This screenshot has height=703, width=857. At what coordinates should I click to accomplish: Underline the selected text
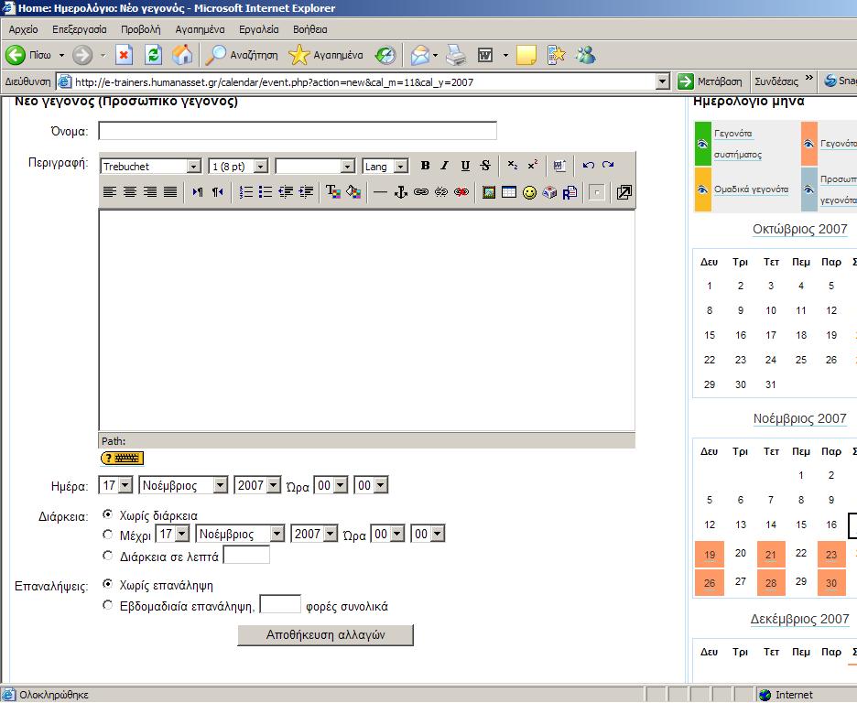tap(465, 166)
